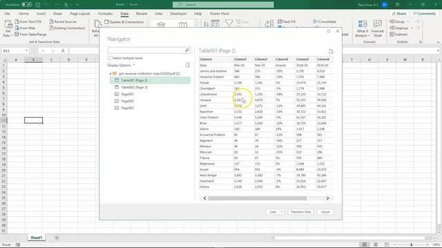Click Flash Fill
Image resolution: width=442 pixels, height=248 pixels.
[287, 21]
